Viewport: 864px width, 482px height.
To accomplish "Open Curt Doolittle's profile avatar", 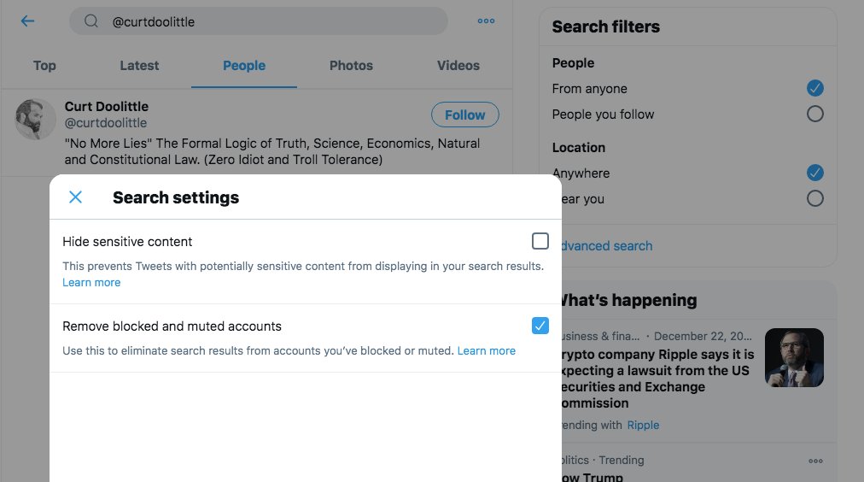I will (x=36, y=120).
